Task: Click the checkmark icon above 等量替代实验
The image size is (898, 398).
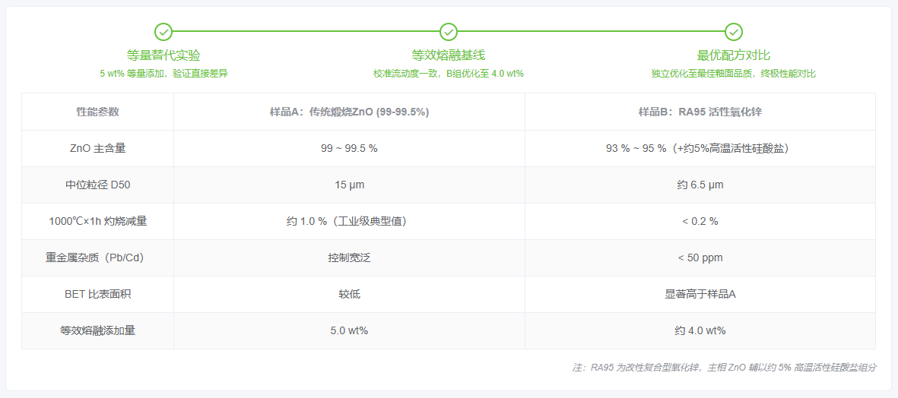Action: click(163, 31)
